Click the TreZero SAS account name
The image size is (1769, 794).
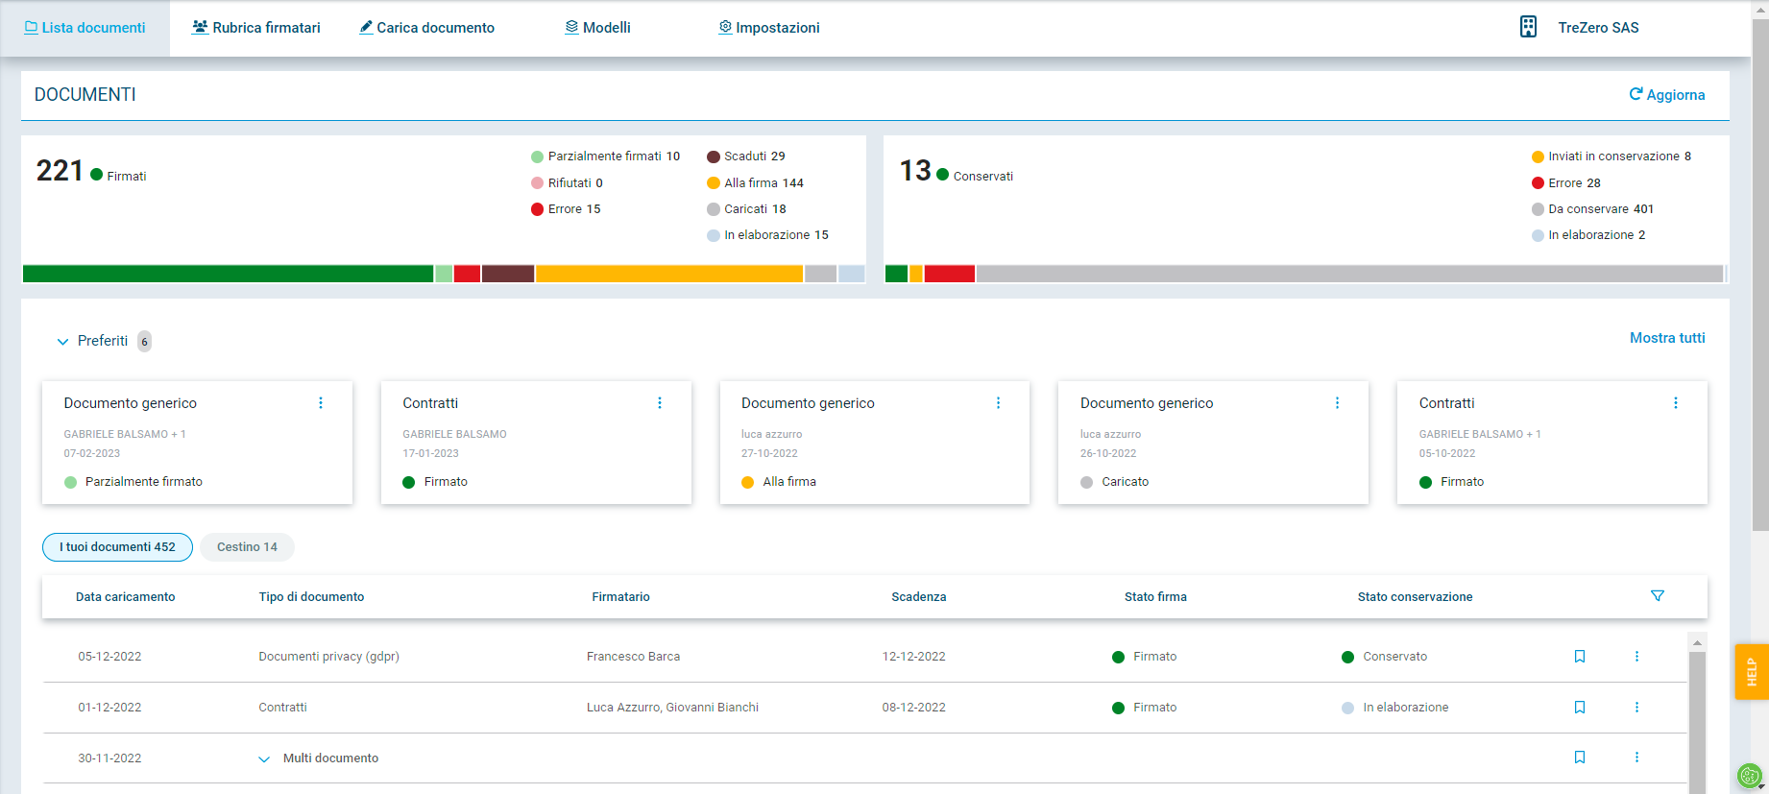[1598, 28]
